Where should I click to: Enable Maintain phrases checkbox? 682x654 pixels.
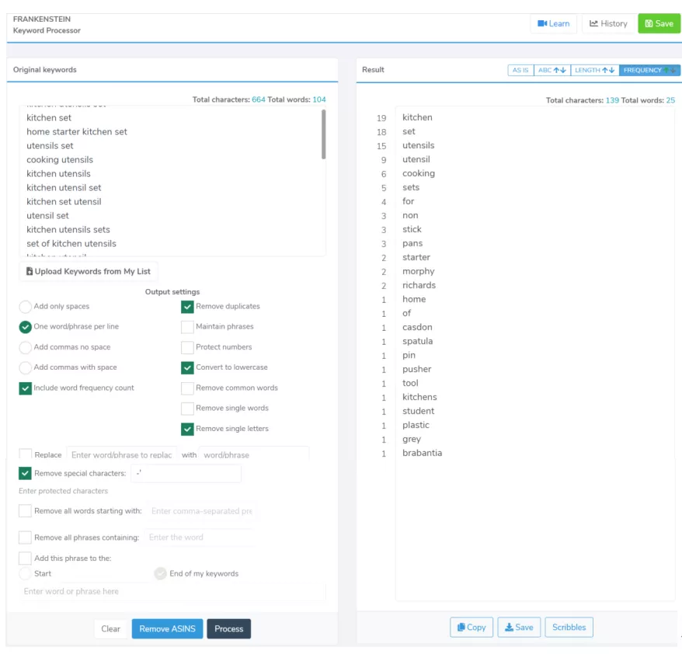[x=187, y=326]
